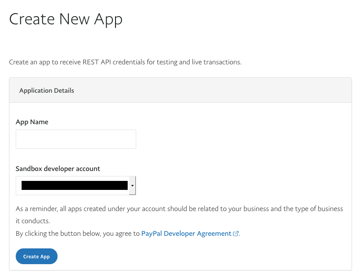Open the PayPal Developer Agreement link

click(186, 234)
